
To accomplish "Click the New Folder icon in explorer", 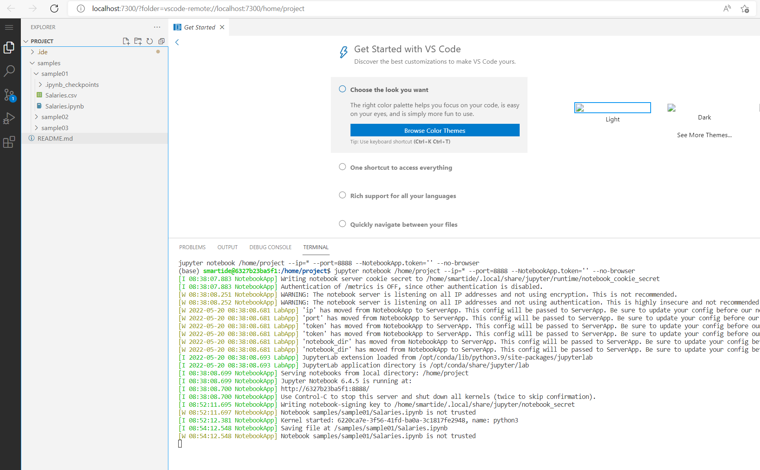I will [x=138, y=41].
